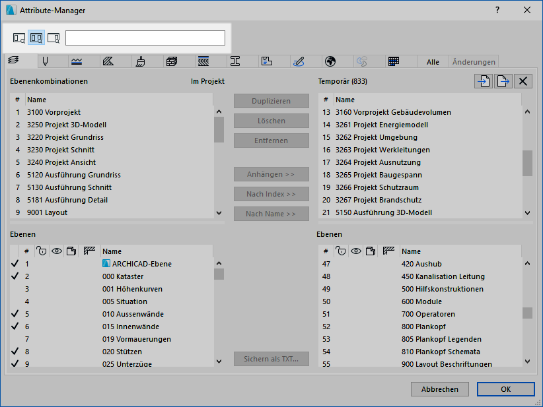Viewport: 543px width, 407px height.
Task: Select the middle search mode icon
Action: (x=36, y=38)
